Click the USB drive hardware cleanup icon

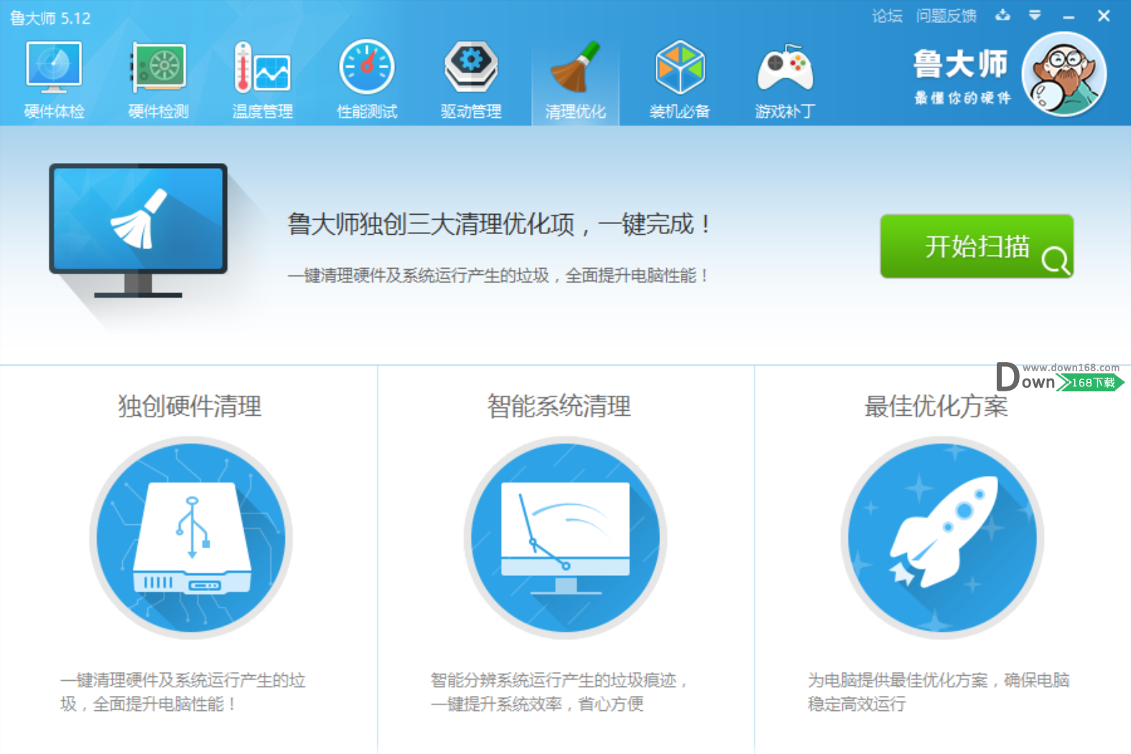(191, 538)
